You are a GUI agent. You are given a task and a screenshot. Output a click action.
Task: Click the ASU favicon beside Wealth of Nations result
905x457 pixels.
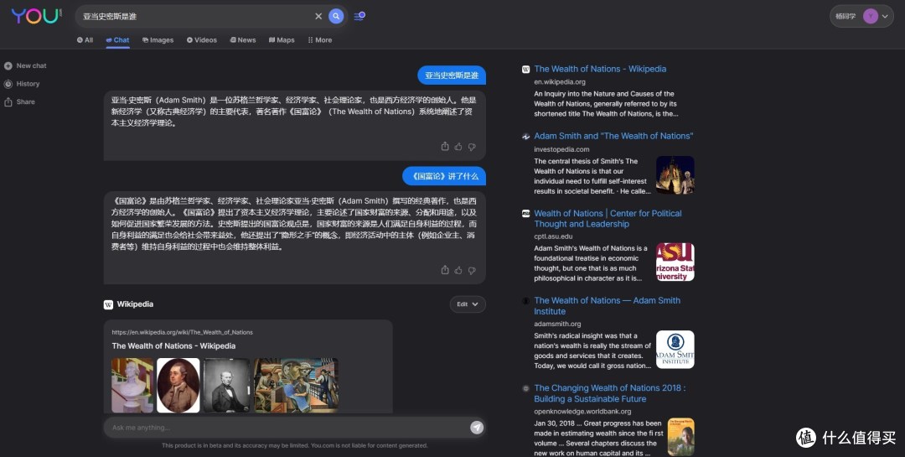click(525, 214)
